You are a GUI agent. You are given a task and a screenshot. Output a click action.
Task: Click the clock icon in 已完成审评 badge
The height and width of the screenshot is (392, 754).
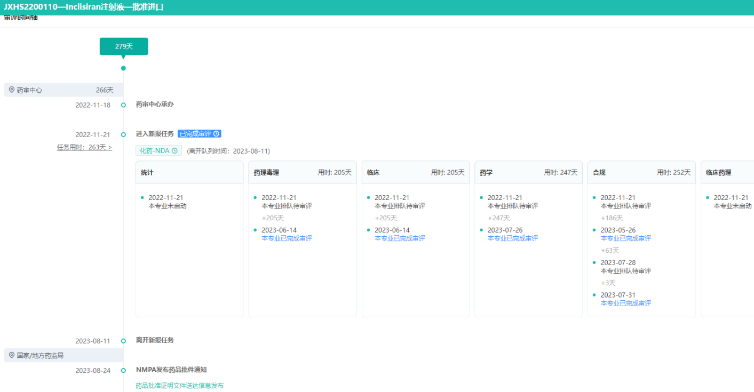(x=216, y=134)
